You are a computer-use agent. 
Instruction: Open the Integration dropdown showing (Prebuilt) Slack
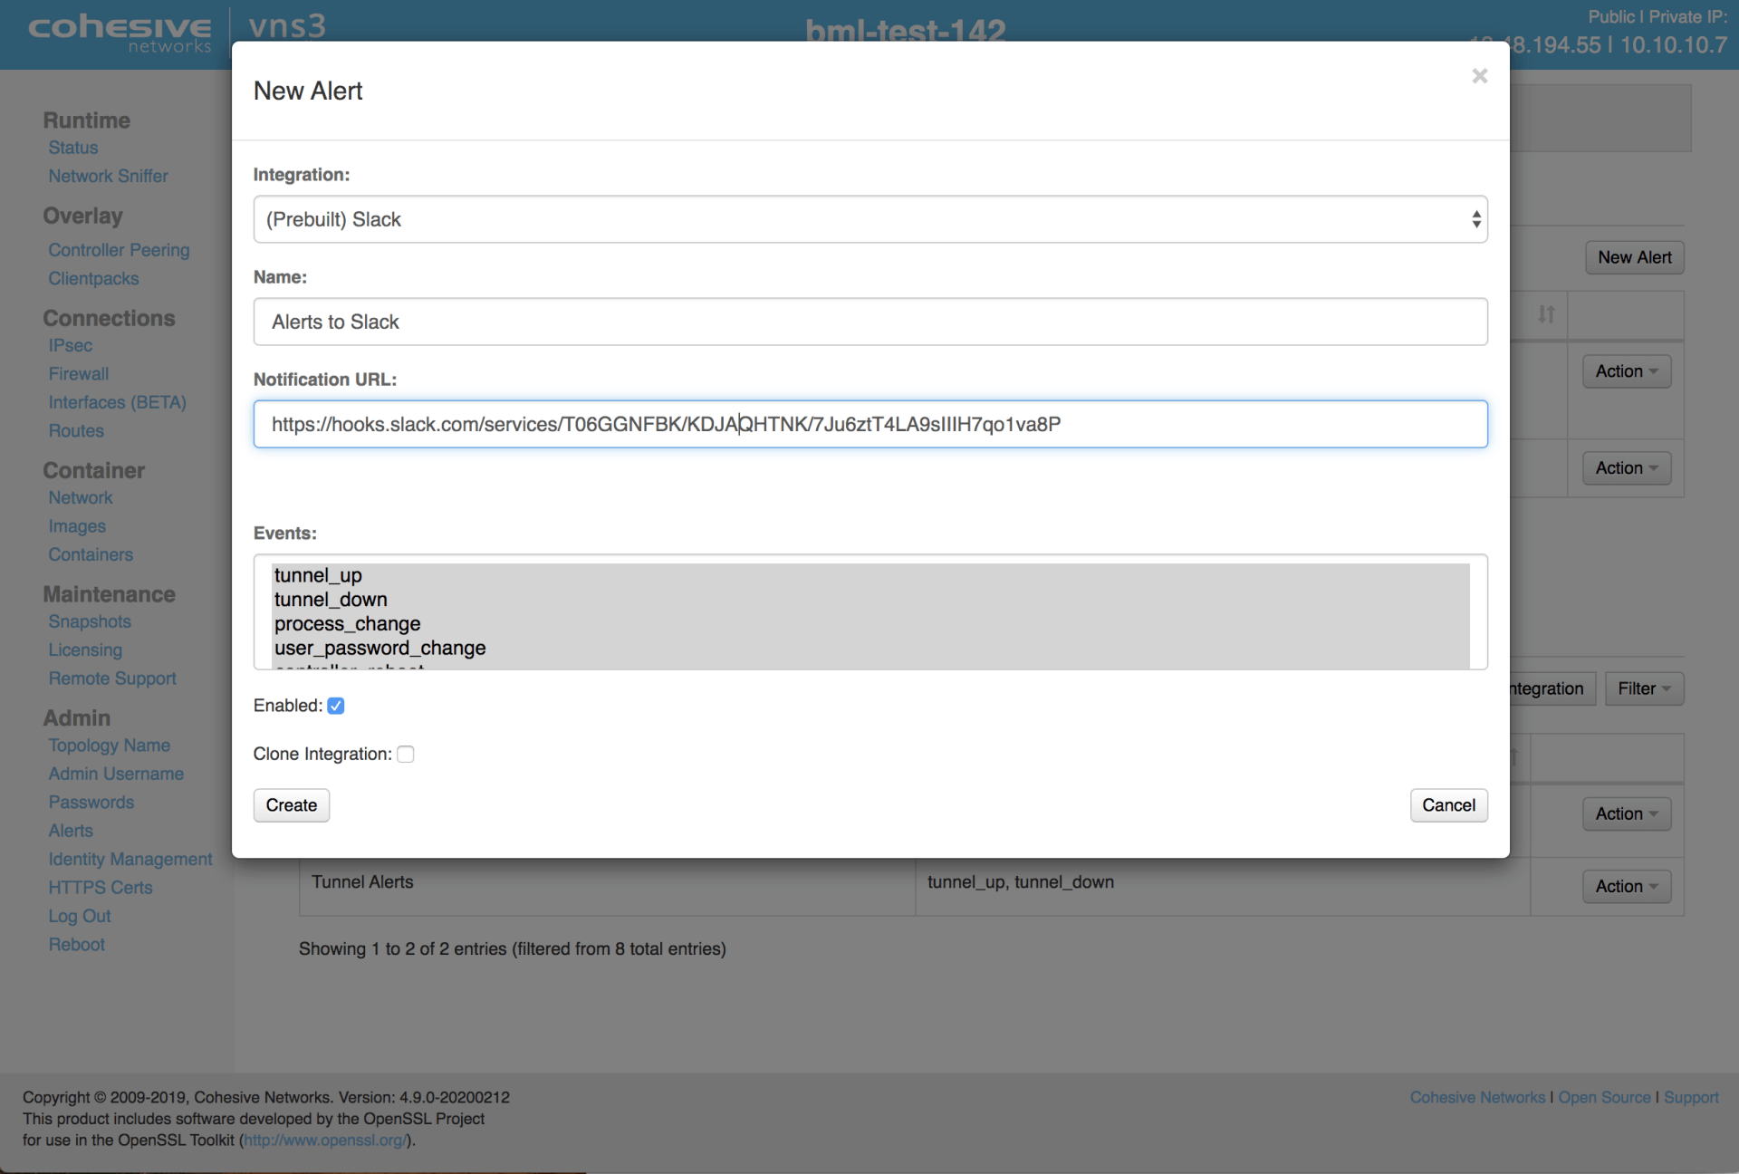[869, 219]
